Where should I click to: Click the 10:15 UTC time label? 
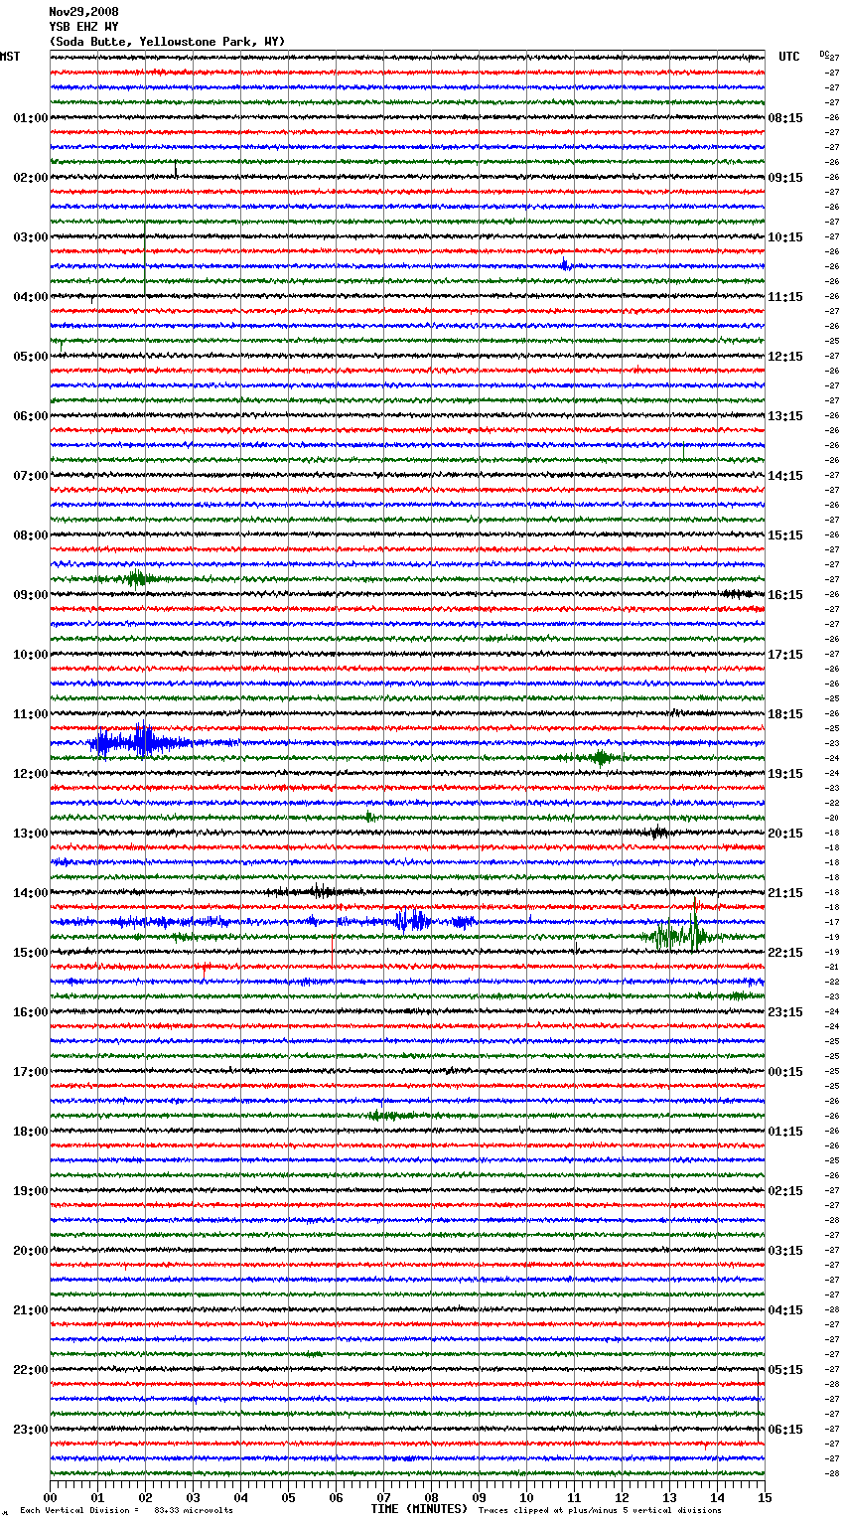click(x=785, y=237)
